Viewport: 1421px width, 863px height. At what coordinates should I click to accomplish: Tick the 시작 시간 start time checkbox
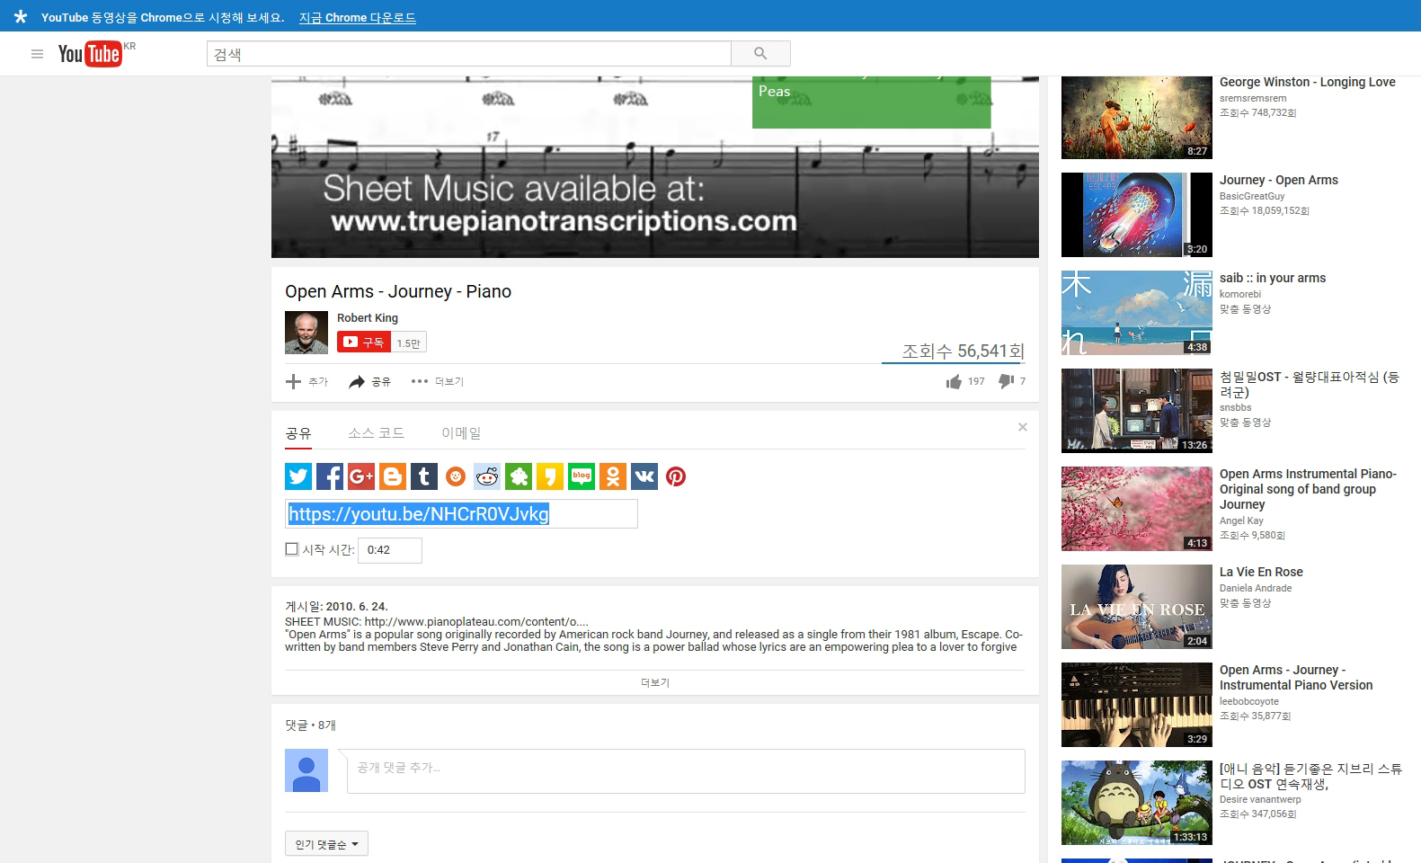pyautogui.click(x=291, y=548)
